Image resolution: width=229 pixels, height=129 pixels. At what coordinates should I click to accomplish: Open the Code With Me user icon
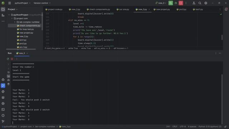(x=194, y=3)
